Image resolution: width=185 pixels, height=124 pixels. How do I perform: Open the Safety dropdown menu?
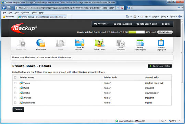click(164, 17)
